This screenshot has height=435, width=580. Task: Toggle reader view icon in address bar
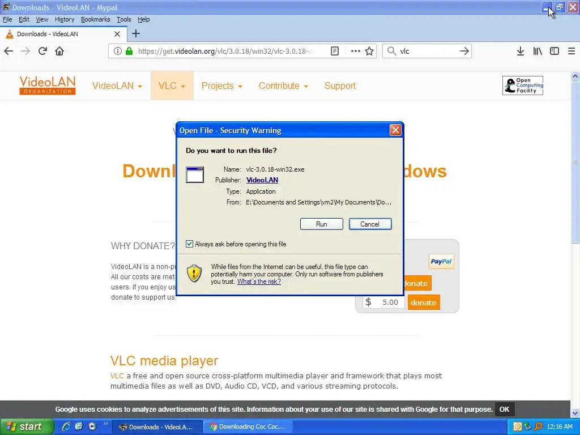pyautogui.click(x=335, y=51)
